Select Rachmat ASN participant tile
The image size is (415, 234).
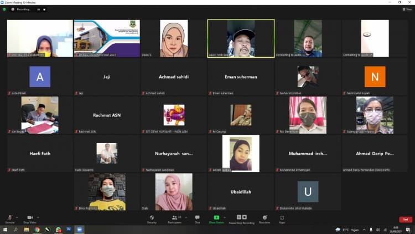click(x=107, y=115)
